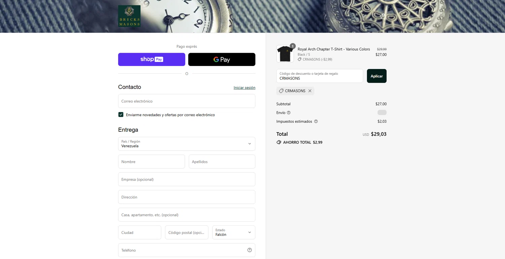Click the Aplicar discount button
Image resolution: width=505 pixels, height=259 pixels.
(377, 76)
